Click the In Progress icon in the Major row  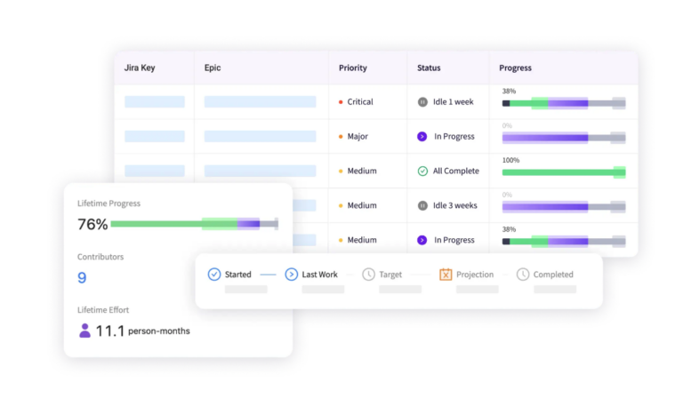[x=422, y=137]
